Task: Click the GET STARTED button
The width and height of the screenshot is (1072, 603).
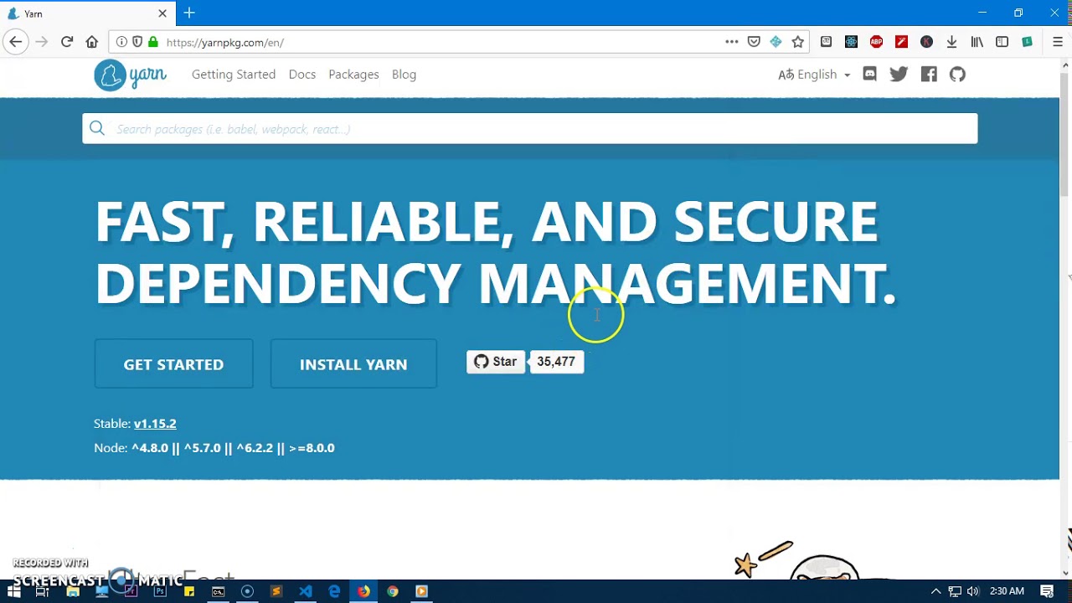Action: tap(173, 364)
